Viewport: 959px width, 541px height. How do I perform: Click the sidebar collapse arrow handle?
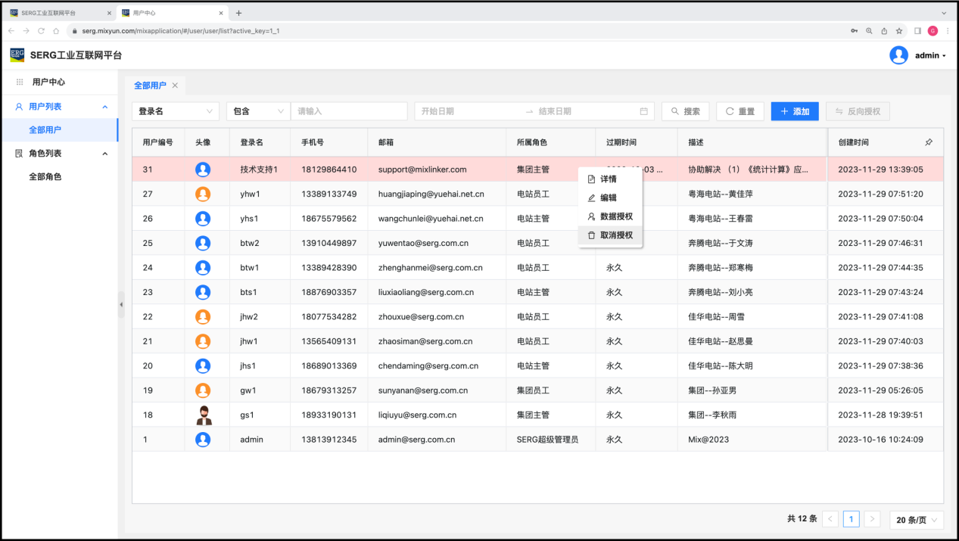pos(121,304)
